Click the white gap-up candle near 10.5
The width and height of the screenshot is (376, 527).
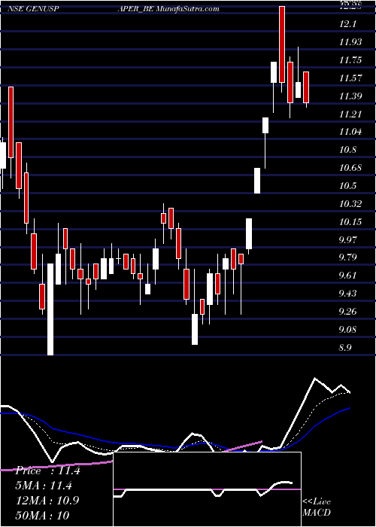click(x=257, y=181)
